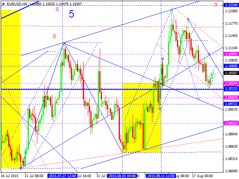
Task: Select the blue 1.09721 level label
Action: pos(231,104)
